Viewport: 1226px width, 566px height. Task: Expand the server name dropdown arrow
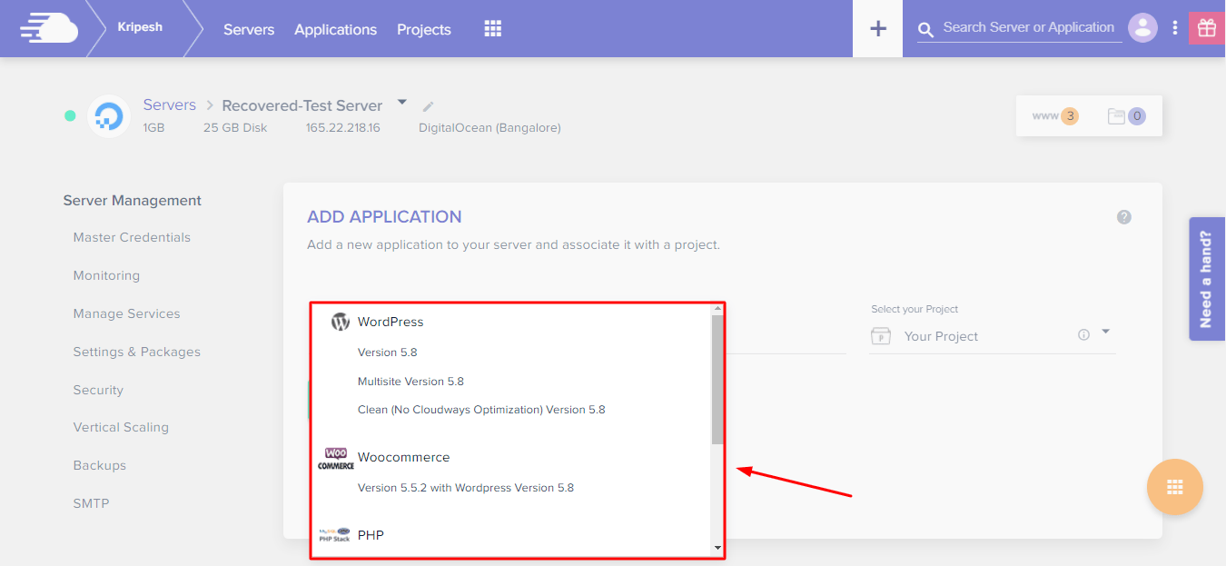[402, 103]
